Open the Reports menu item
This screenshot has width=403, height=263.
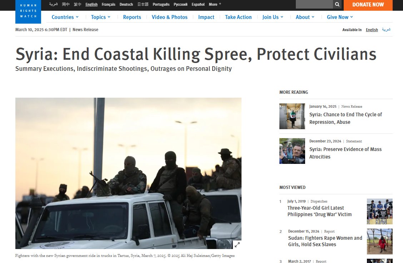click(x=132, y=17)
